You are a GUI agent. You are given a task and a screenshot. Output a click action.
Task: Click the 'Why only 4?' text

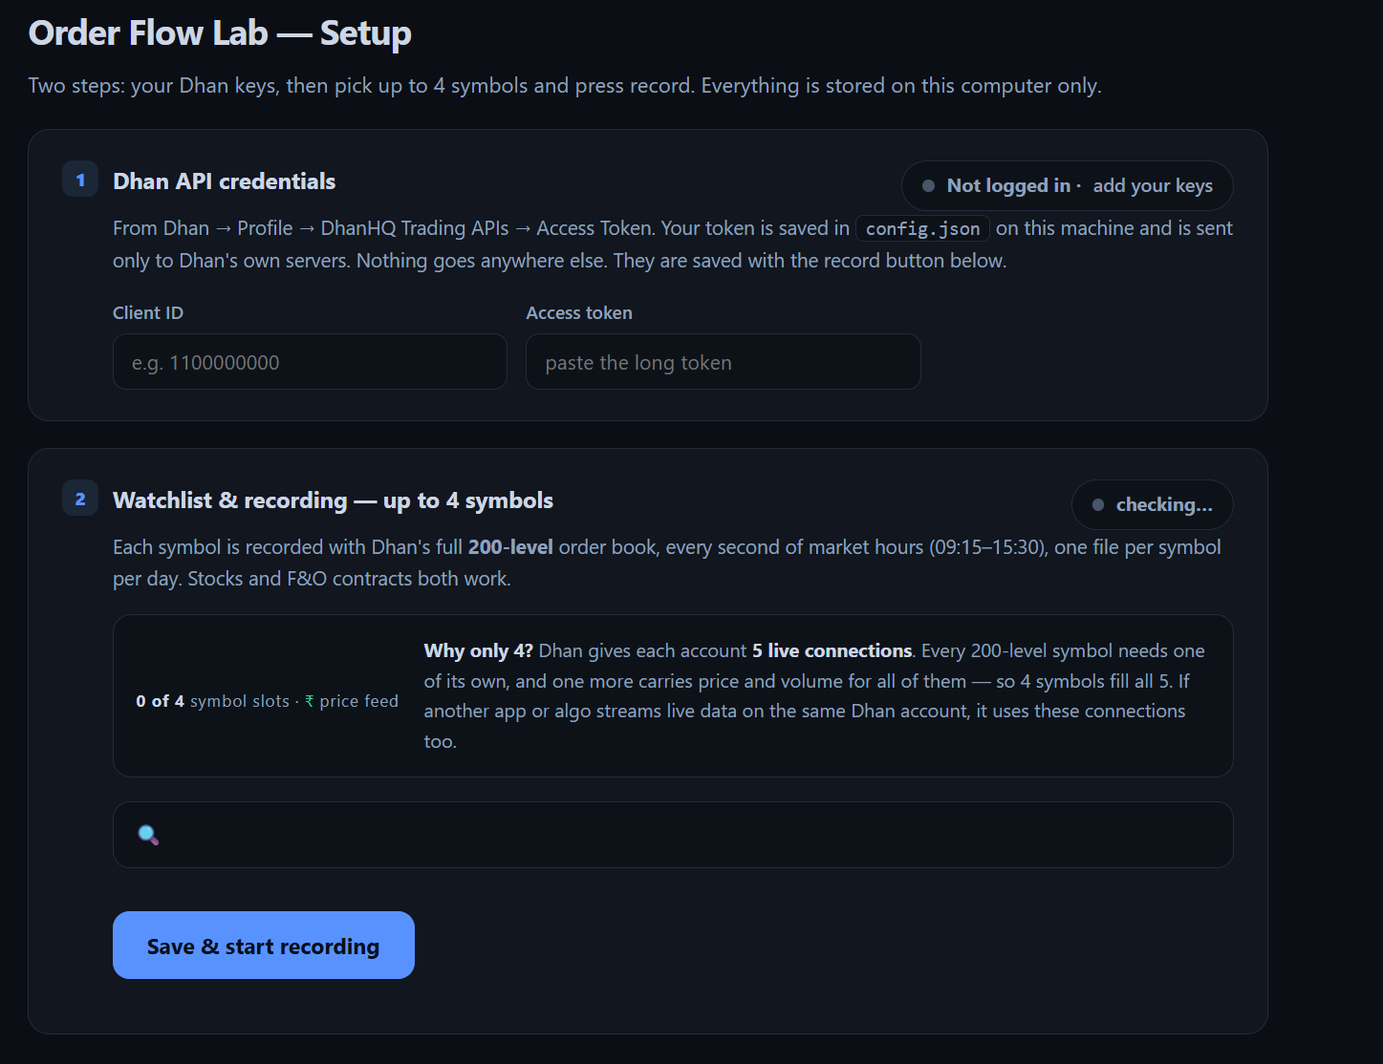(x=479, y=650)
